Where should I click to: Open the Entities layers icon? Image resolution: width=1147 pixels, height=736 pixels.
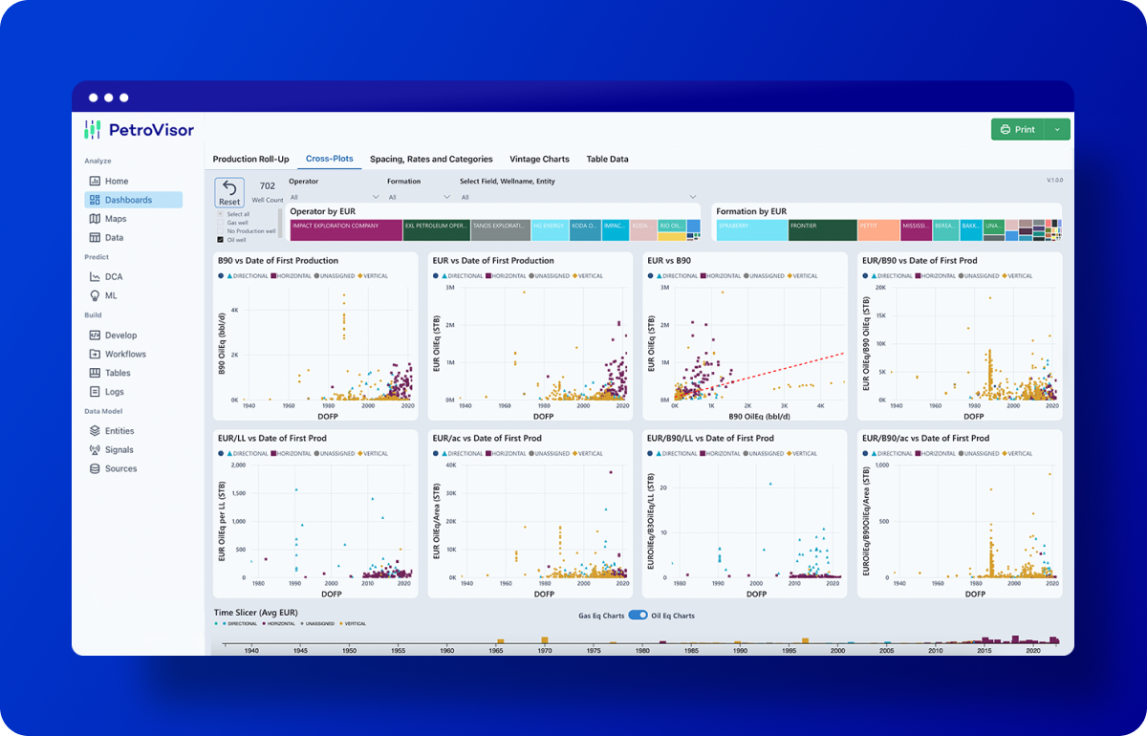click(95, 431)
